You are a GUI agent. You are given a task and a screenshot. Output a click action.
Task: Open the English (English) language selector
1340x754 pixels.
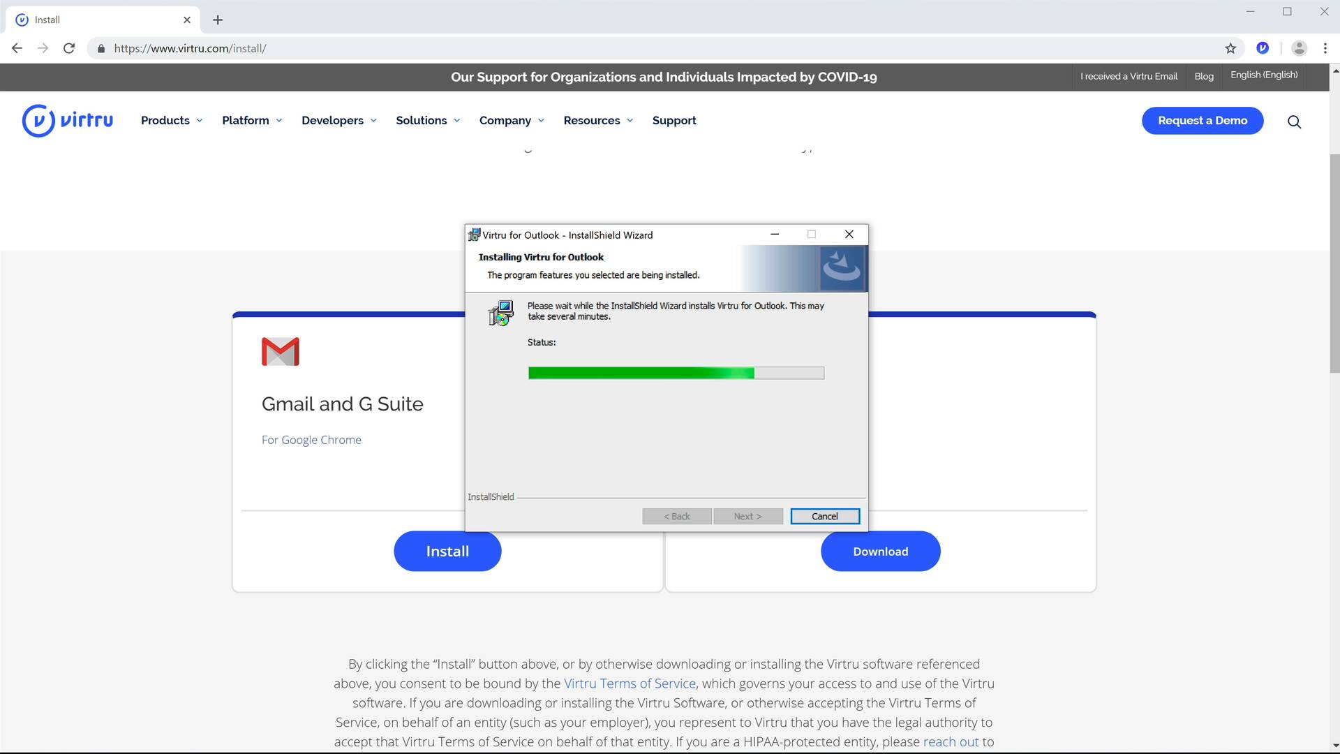pos(1264,75)
